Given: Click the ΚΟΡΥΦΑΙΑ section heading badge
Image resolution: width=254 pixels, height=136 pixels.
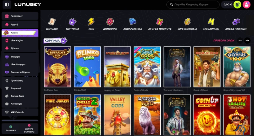Looking at the screenshot, I should pyautogui.click(x=55, y=41).
